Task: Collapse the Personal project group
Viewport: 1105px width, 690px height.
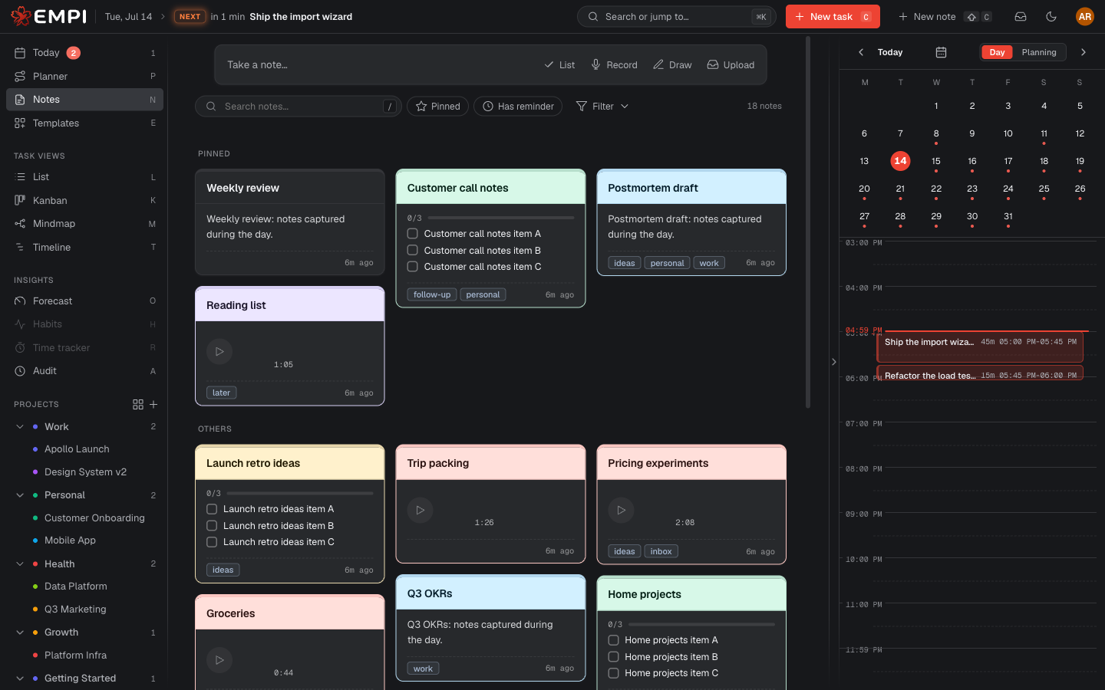Action: pyautogui.click(x=20, y=495)
